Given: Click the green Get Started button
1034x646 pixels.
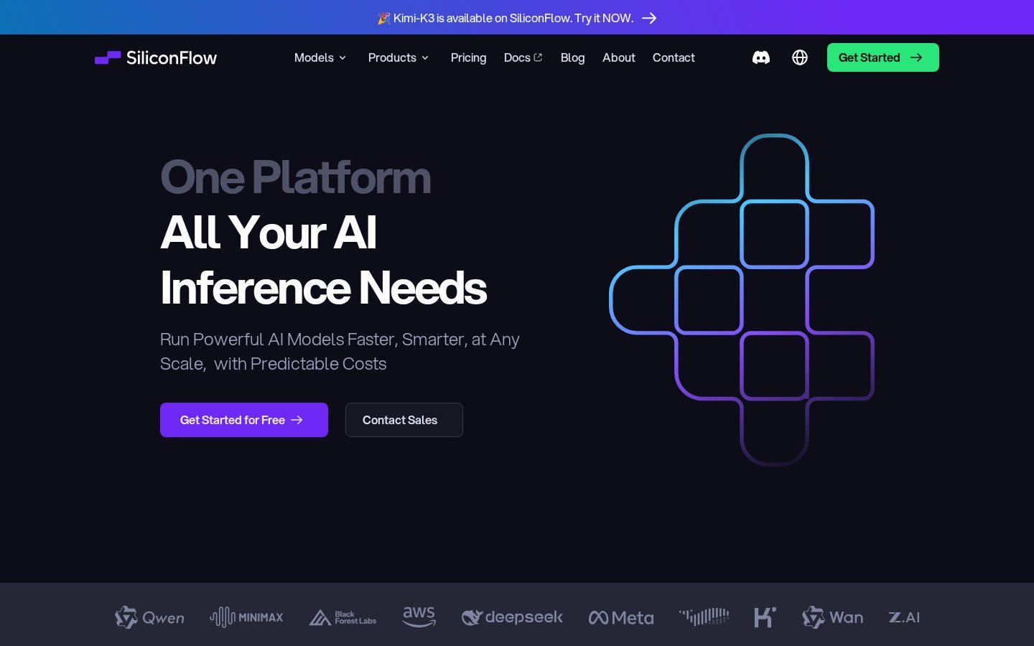Looking at the screenshot, I should point(882,57).
